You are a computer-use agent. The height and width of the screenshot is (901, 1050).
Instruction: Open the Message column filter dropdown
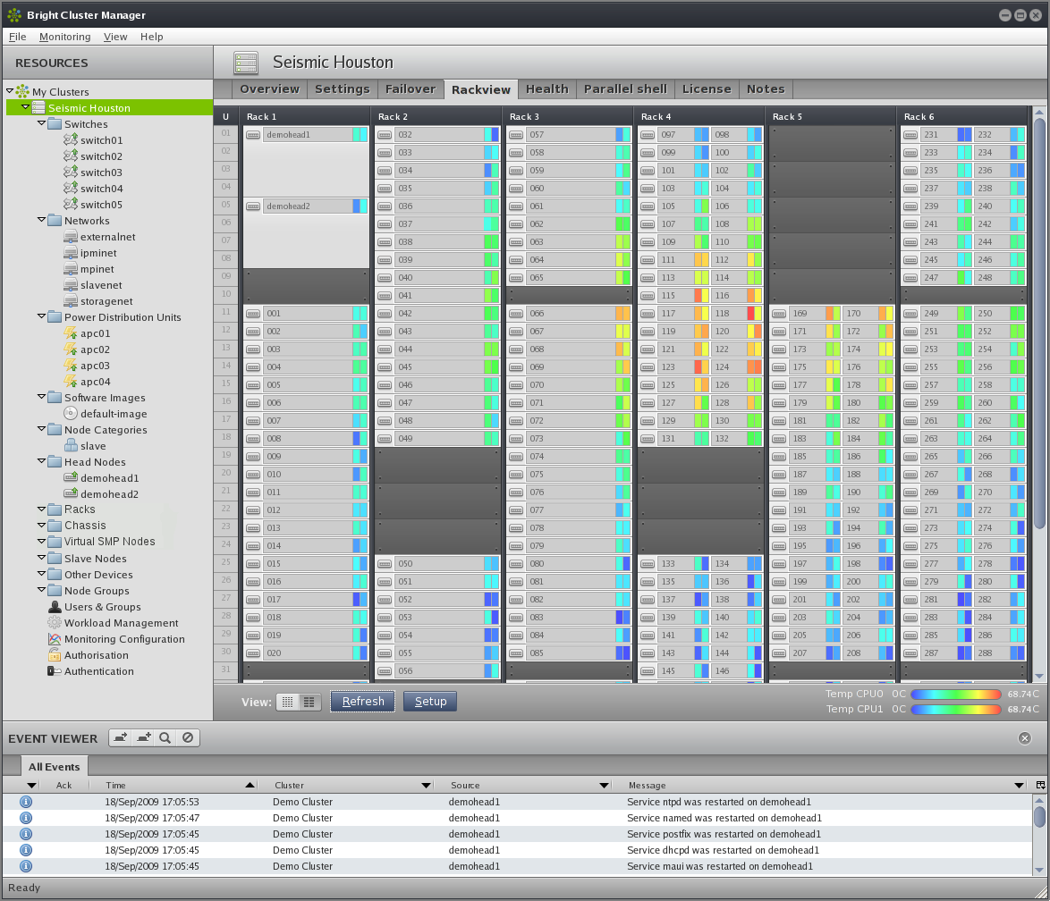pyautogui.click(x=1020, y=785)
